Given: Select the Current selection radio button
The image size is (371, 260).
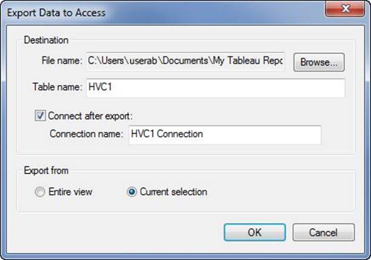Looking at the screenshot, I should tap(132, 192).
